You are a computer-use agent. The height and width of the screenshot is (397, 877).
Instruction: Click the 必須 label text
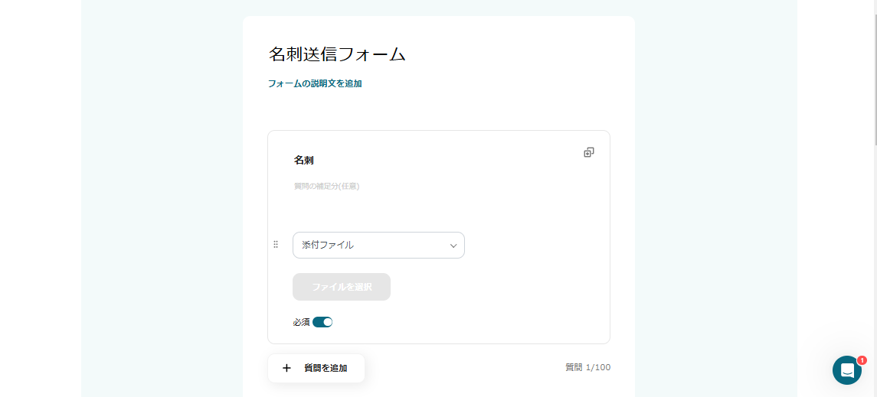(301, 322)
